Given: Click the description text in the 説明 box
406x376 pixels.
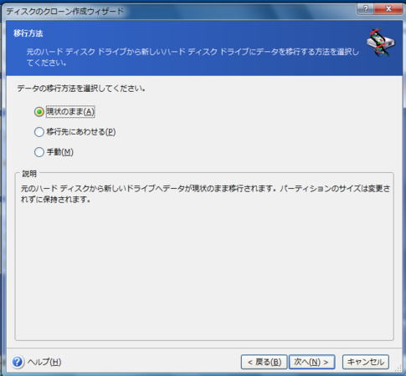Looking at the screenshot, I should (x=206, y=194).
